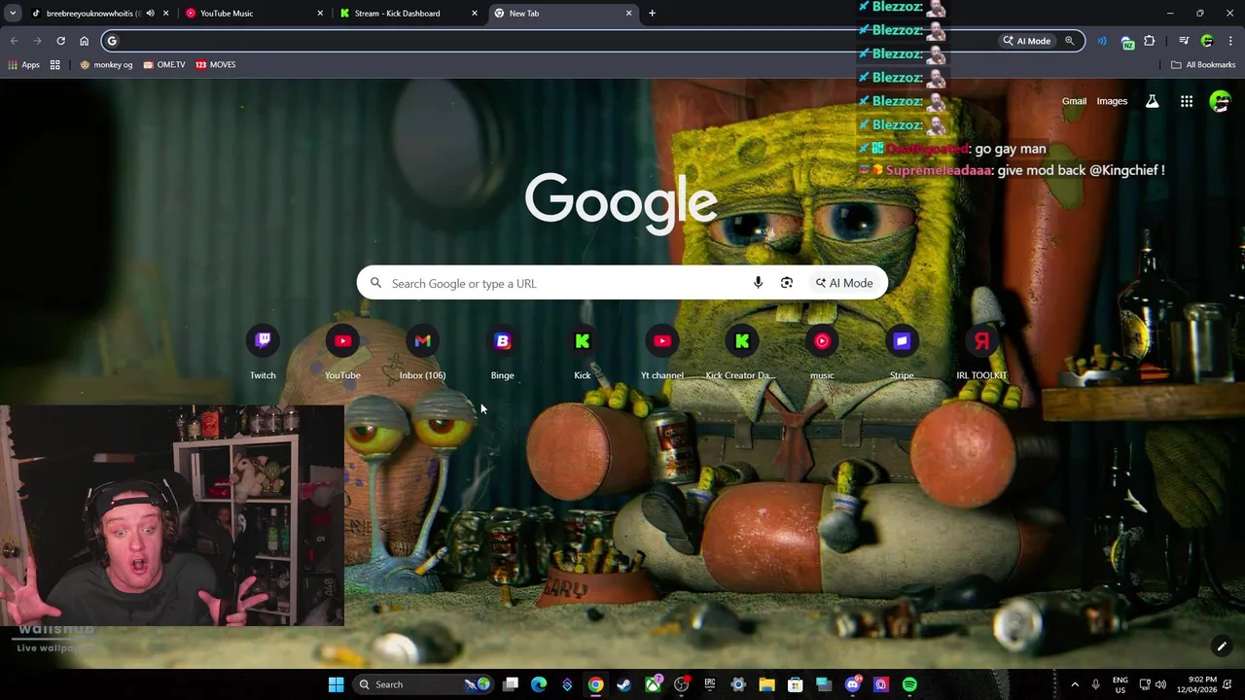Open the Chrome profile avatar in toolbar
Screen dimensions: 1245x700
[x=1207, y=41]
